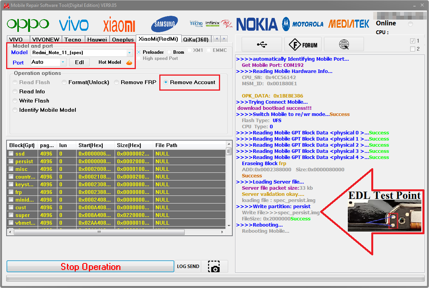Screen dimensions: 429x288
Task: Click the Stop Operation button
Action: coord(90,266)
